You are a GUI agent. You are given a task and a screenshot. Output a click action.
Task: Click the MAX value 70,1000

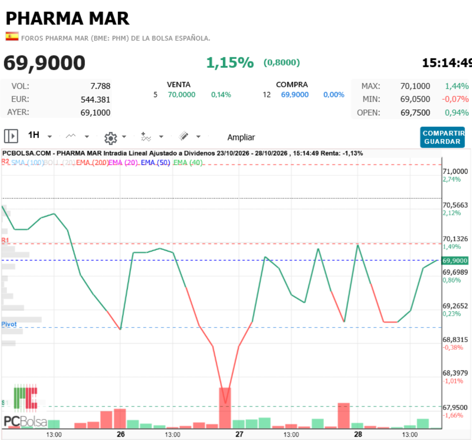coord(415,86)
